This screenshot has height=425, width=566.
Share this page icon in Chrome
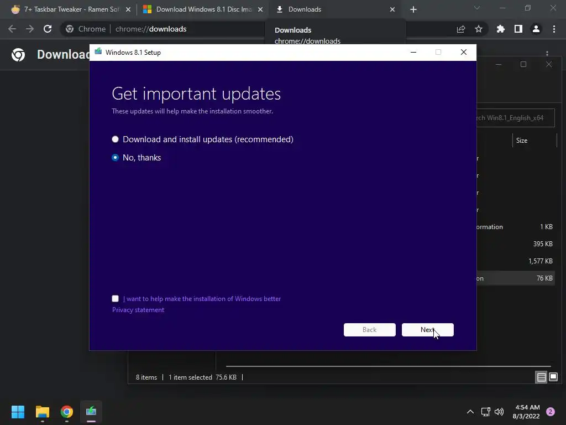461,29
